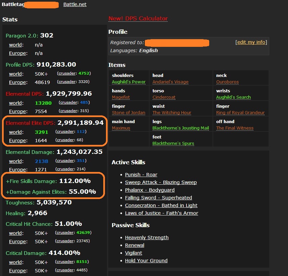Open Laws of Justice - Faith's Armor skill

click(x=162, y=213)
